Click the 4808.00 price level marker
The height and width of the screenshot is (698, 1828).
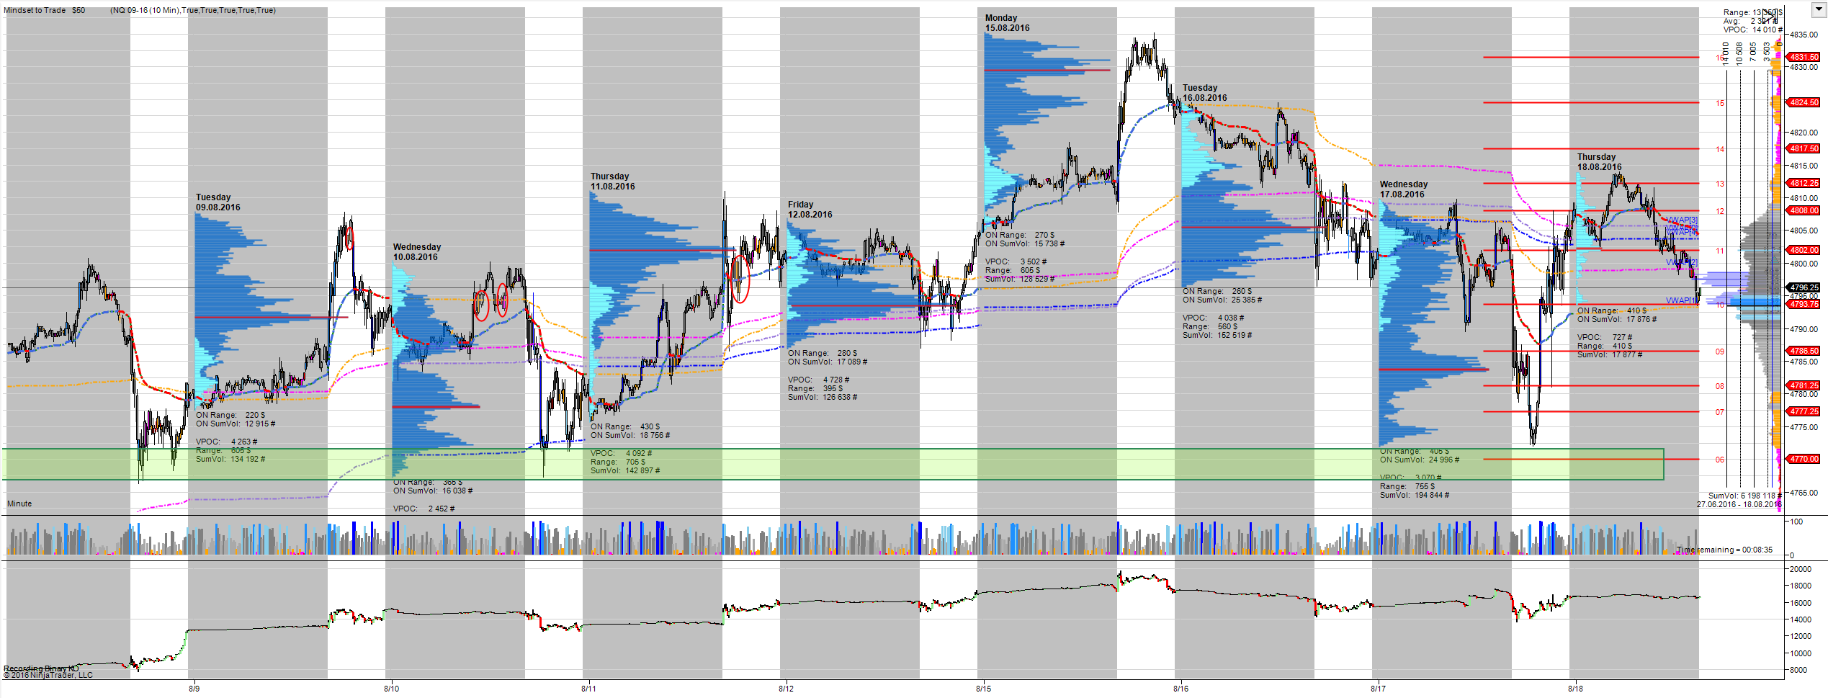point(1804,210)
